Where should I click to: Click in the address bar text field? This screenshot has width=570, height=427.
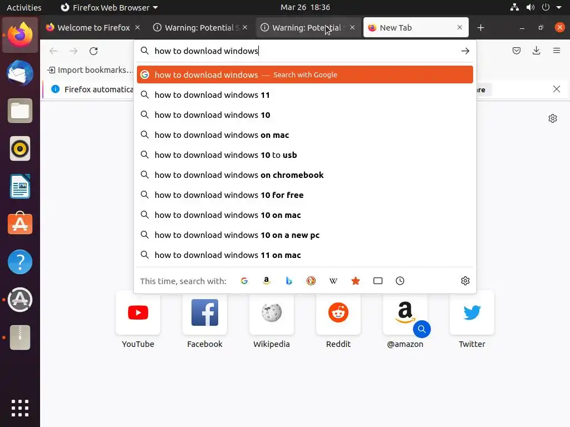(x=306, y=51)
